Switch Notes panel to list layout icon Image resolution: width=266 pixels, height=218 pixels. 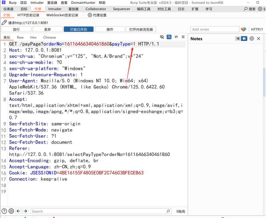[x=238, y=38]
